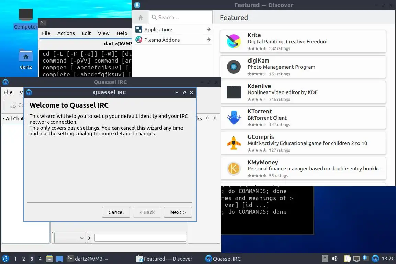Launch file manager from taskbar quick launch
Image resolution: width=396 pixels, height=264 pixels.
pos(49,259)
